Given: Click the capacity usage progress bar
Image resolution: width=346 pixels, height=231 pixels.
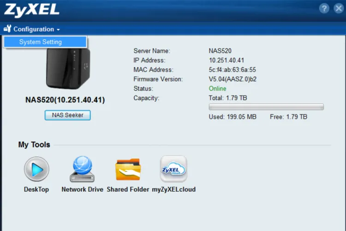Looking at the screenshot, I should (x=266, y=107).
